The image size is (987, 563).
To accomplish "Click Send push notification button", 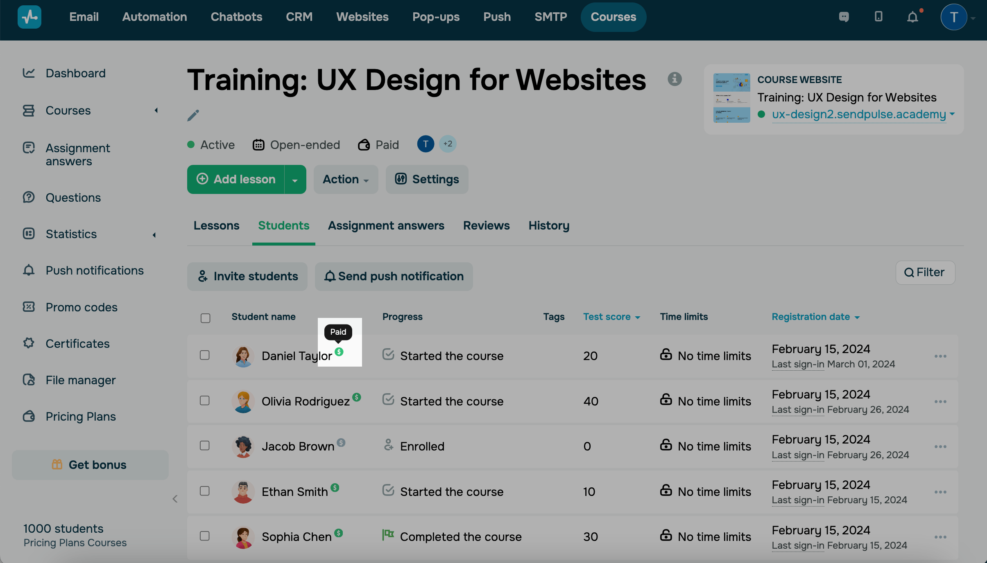I will pyautogui.click(x=394, y=276).
